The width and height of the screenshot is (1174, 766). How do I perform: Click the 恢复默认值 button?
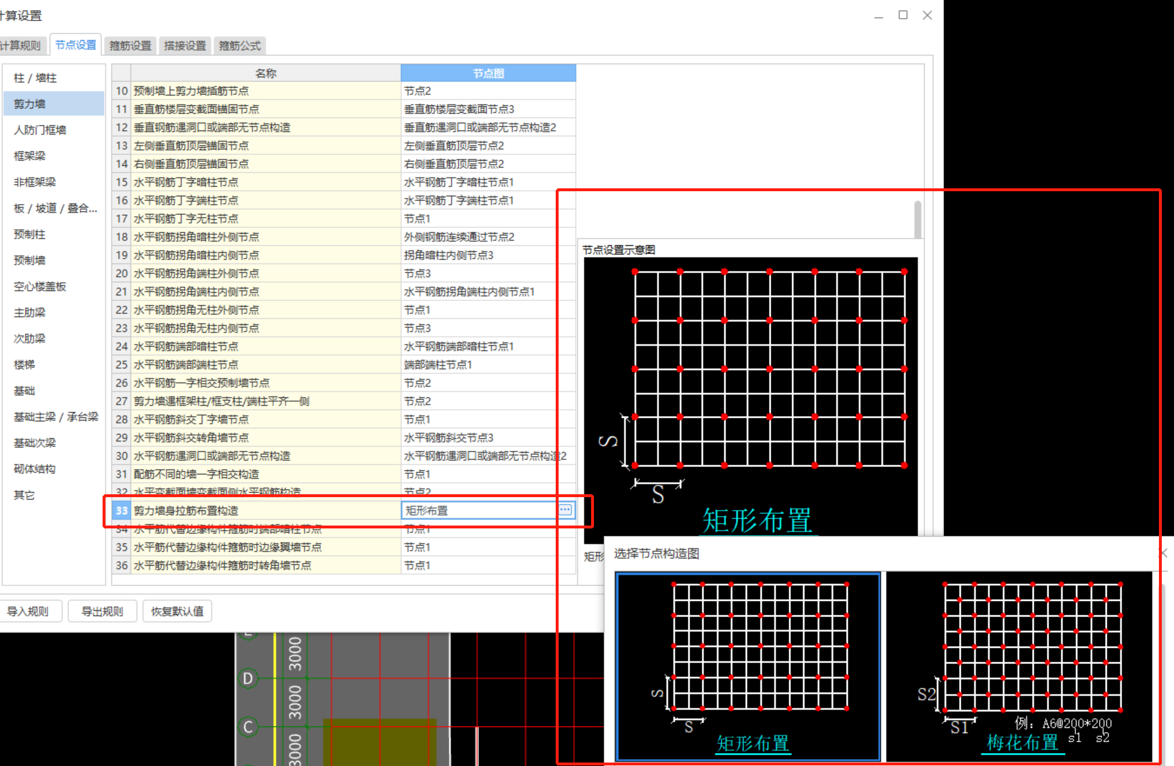point(177,611)
